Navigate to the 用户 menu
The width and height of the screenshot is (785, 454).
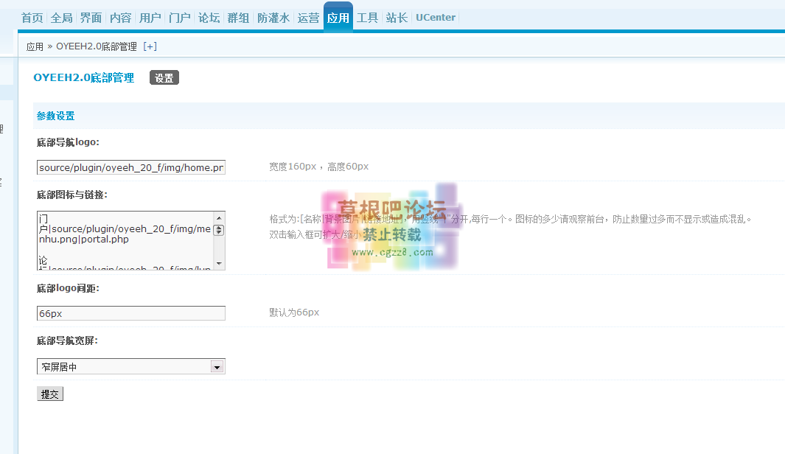point(150,18)
